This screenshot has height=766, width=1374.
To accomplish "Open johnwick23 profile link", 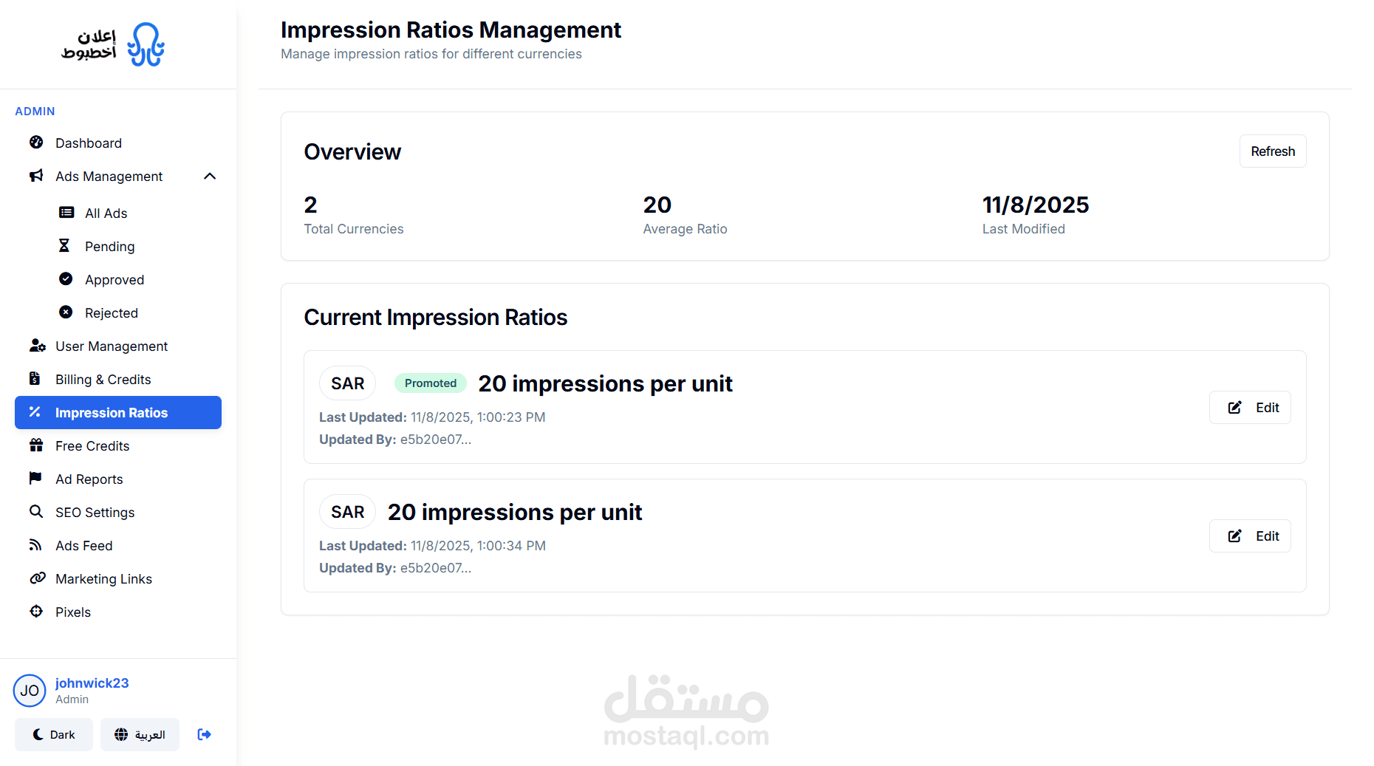I will (92, 683).
